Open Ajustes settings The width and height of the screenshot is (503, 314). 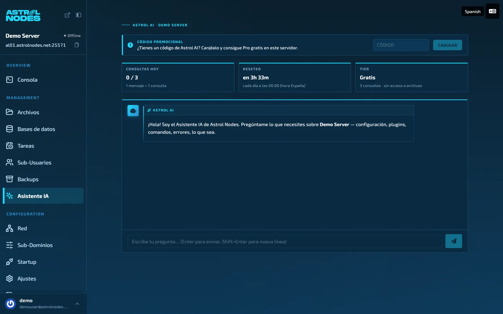coord(43,279)
